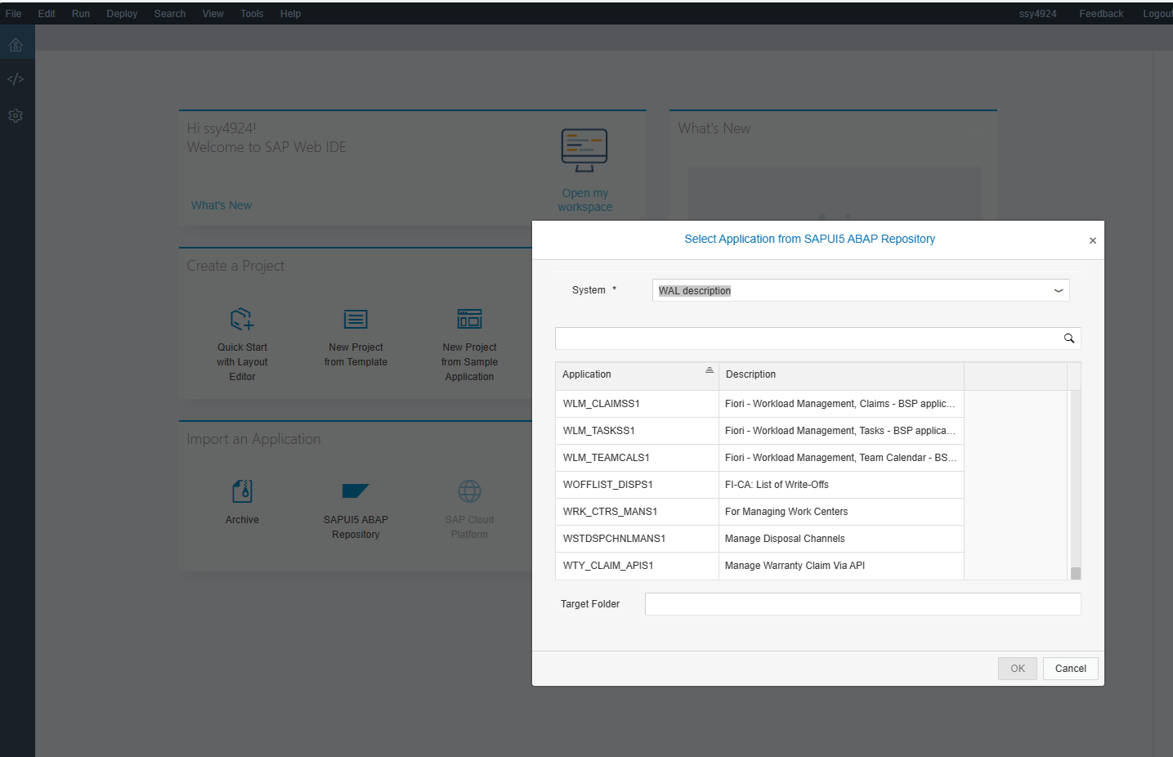Viewport: 1173px width, 757px height.
Task: Click the SAPUI5 ABAP Repository icon
Action: point(356,490)
